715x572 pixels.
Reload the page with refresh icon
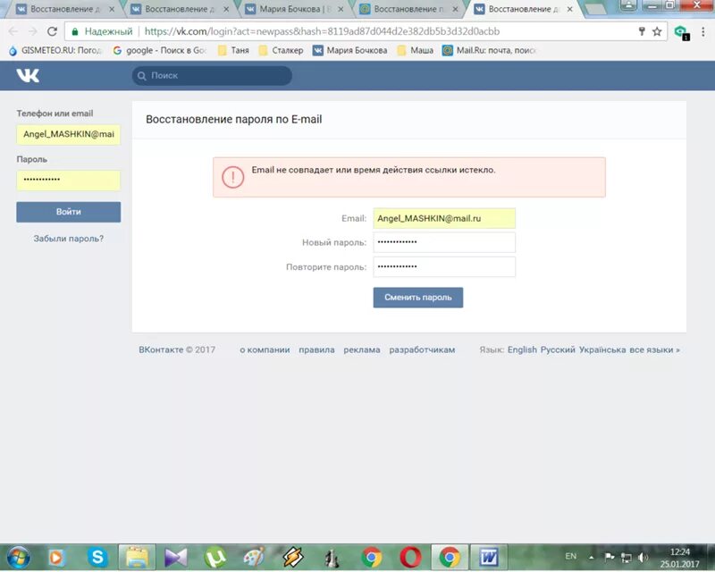(x=52, y=31)
